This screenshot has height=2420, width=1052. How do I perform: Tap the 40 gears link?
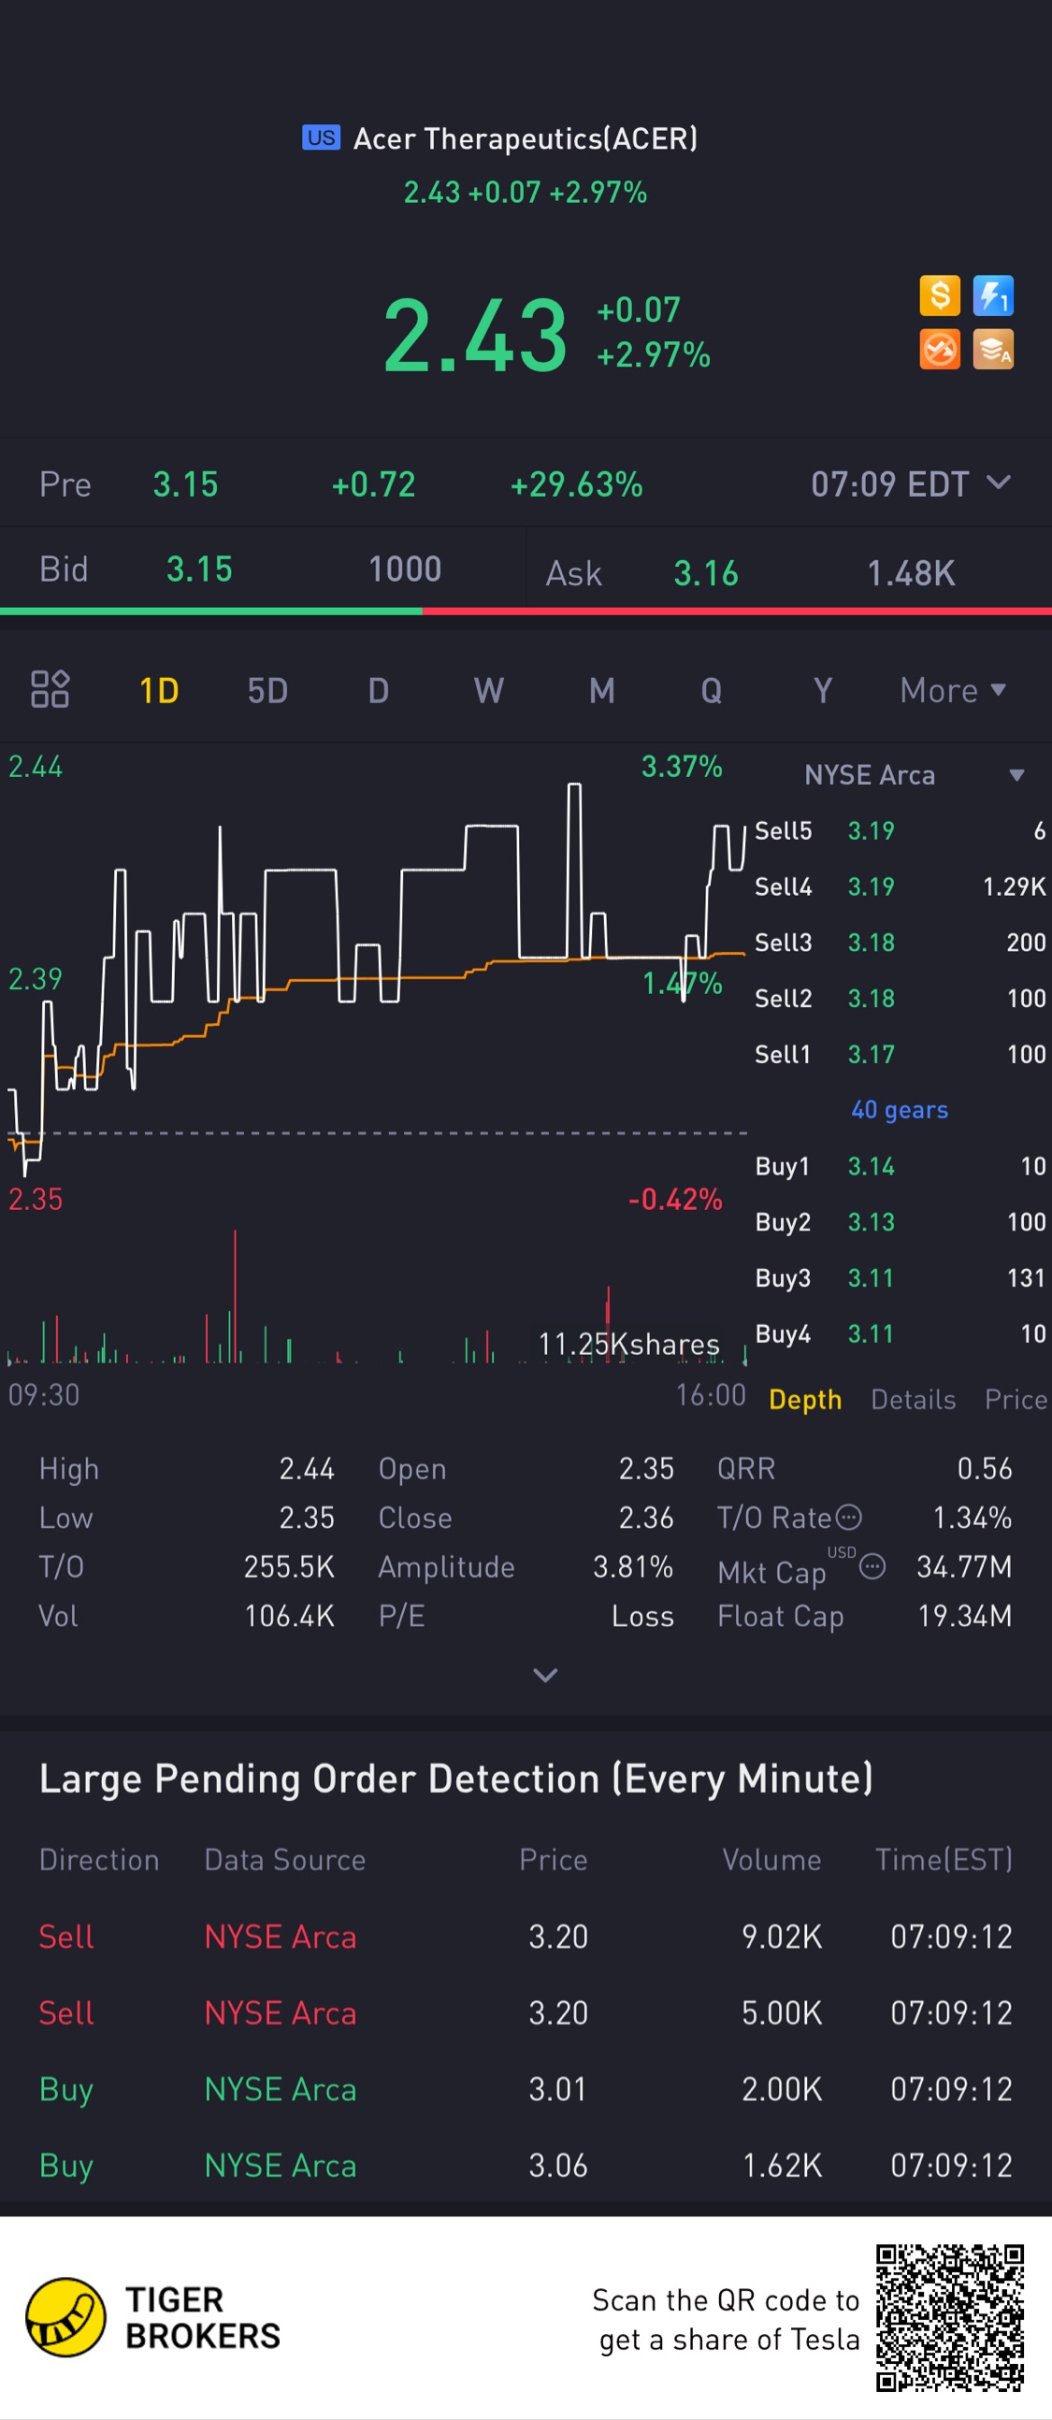coord(899,1110)
